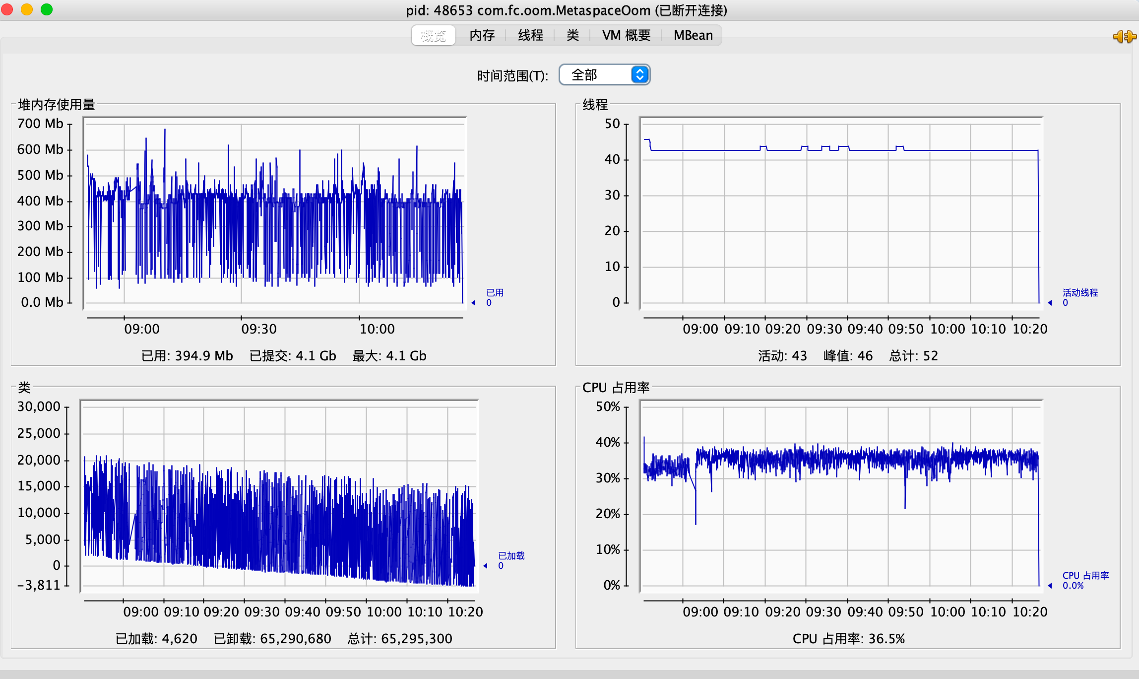The height and width of the screenshot is (679, 1139).
Task: Click the -3,811 axis label in classes chart
Action: pyautogui.click(x=38, y=585)
